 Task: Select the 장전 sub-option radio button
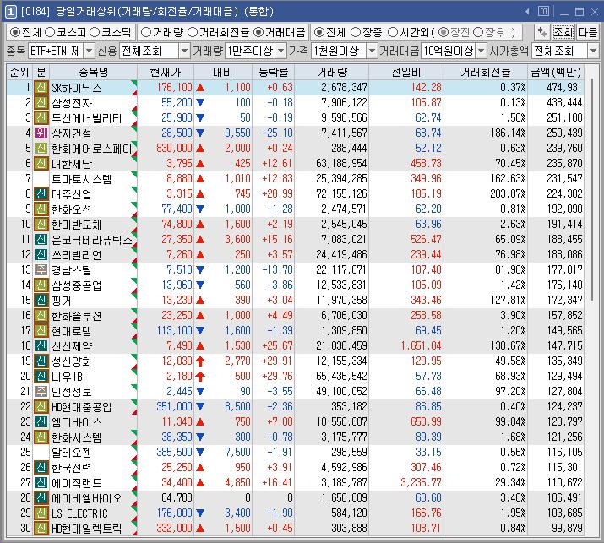pos(443,32)
